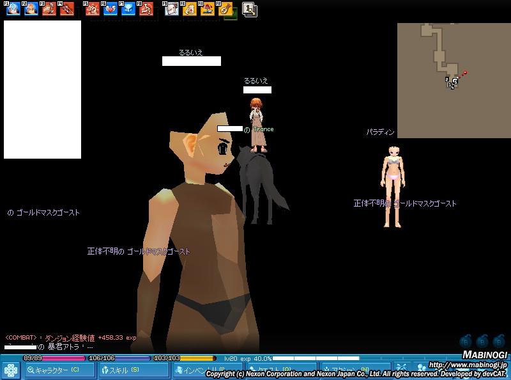This screenshot has width=511, height=380.
Task: Switch hotkey set with the numbered arrow icon
Action: (x=250, y=9)
